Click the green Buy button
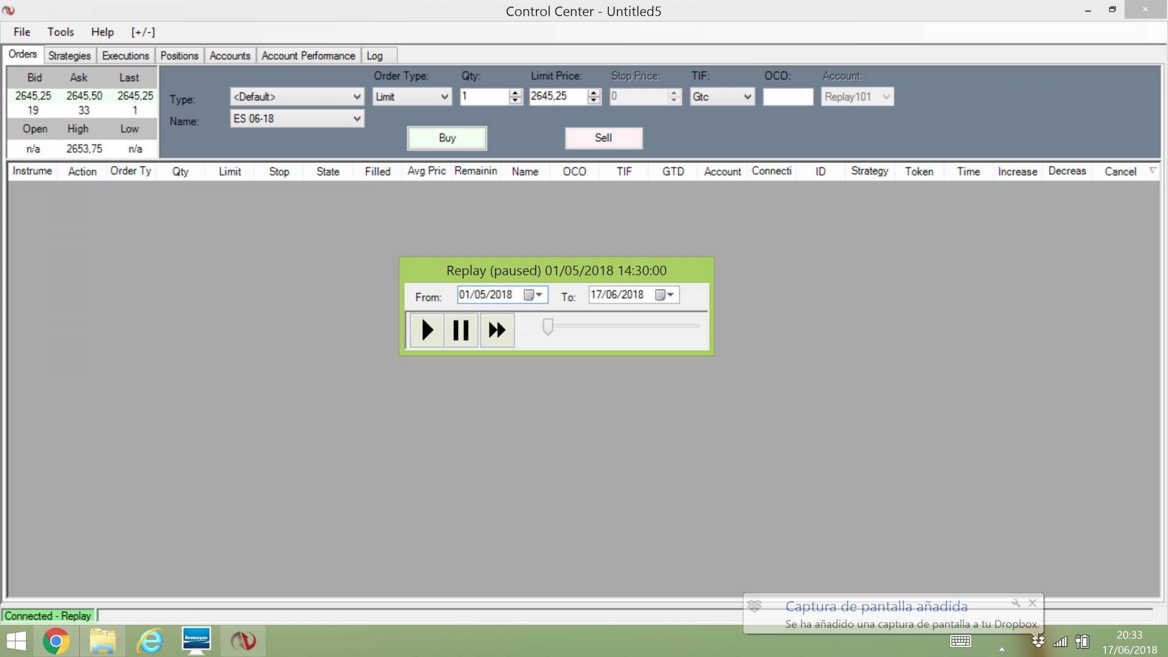Viewport: 1168px width, 657px height. (x=447, y=138)
